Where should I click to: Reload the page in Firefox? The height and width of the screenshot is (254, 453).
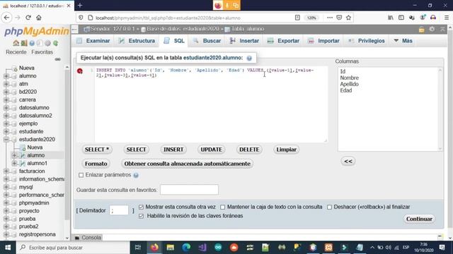28,18
